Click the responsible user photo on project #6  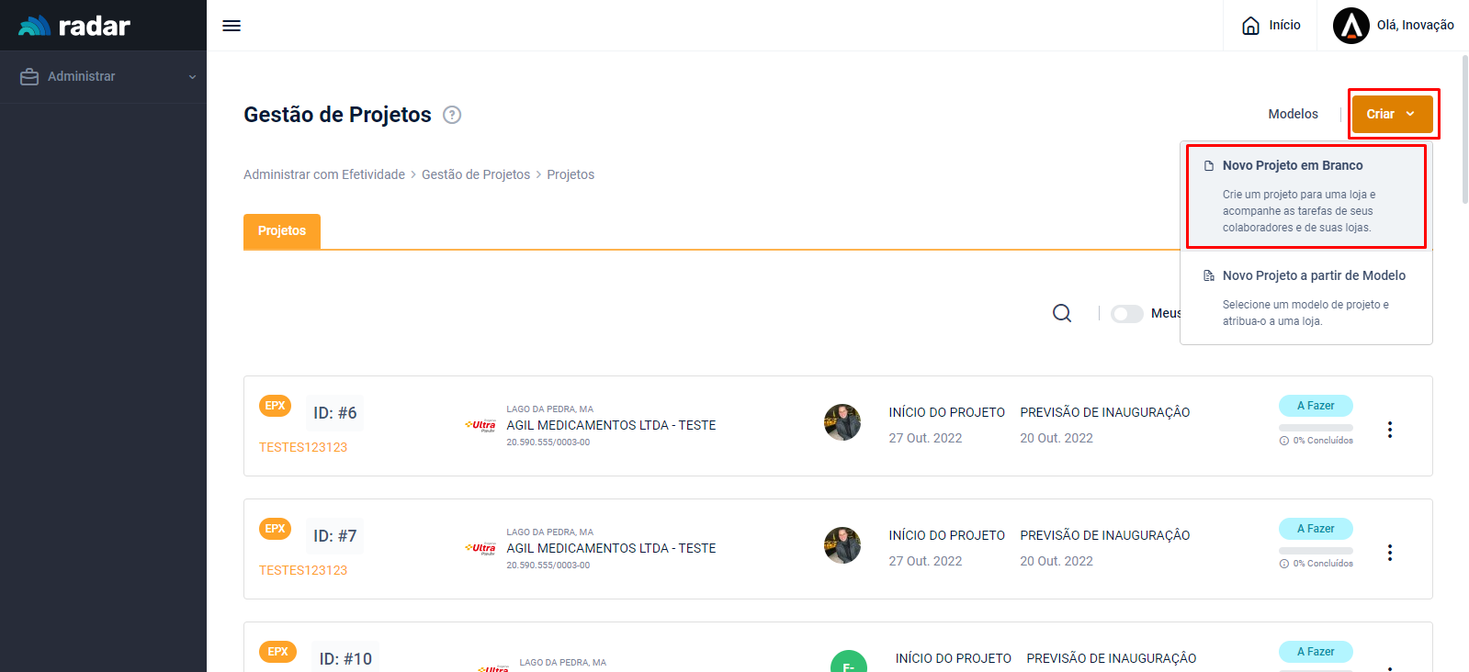pyautogui.click(x=842, y=422)
